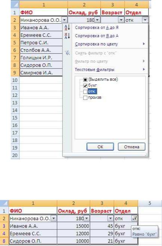Click the select-all corner of lower sheet
162x246 pixels.
tap(4, 203)
